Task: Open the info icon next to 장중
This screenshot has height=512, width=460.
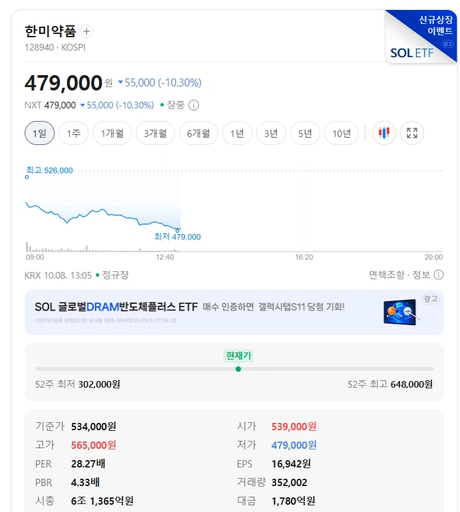Action: [194, 105]
